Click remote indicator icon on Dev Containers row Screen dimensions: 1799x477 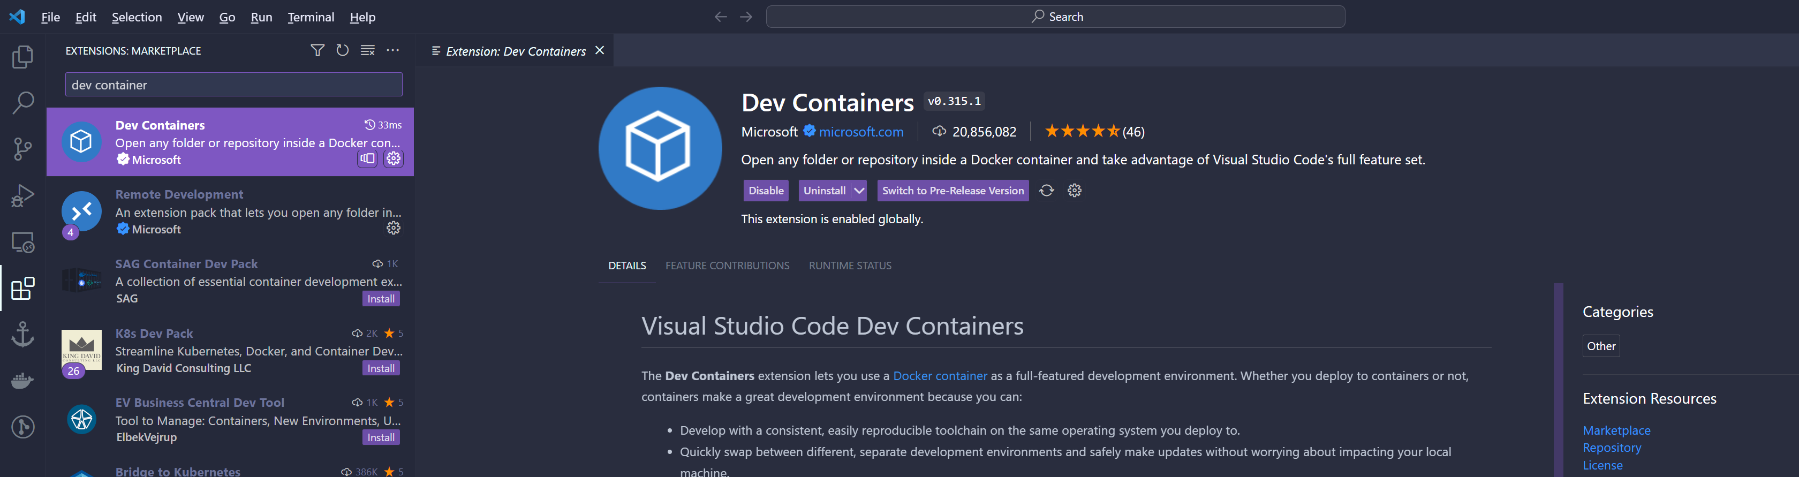click(x=367, y=158)
